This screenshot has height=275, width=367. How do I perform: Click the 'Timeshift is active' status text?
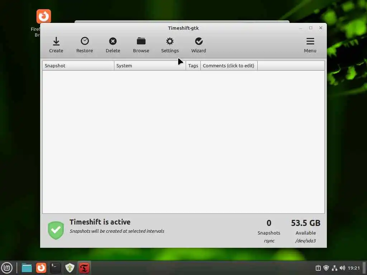100,222
